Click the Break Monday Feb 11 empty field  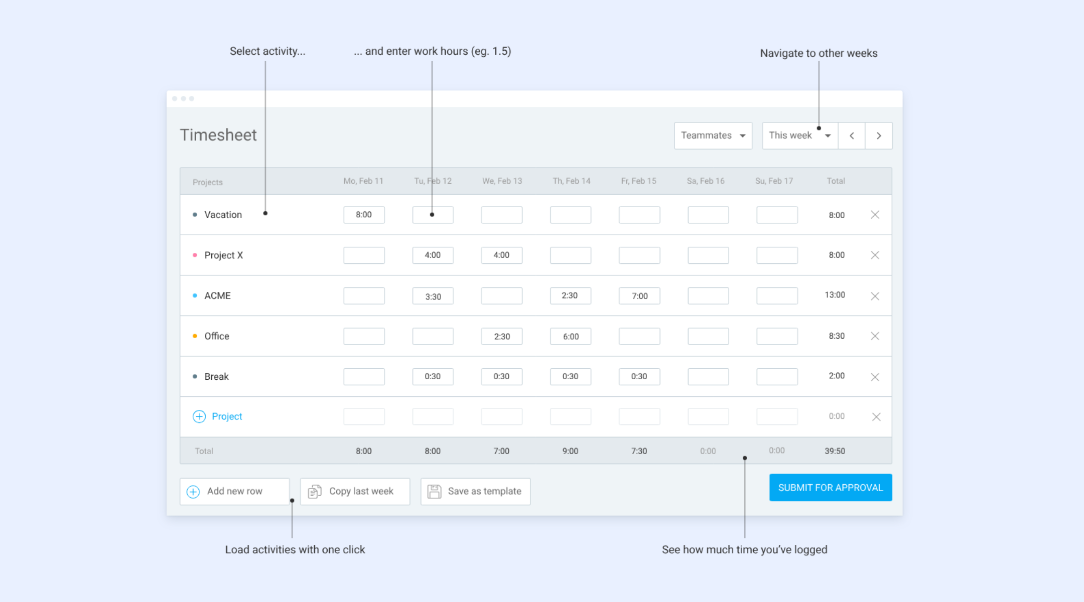click(364, 377)
